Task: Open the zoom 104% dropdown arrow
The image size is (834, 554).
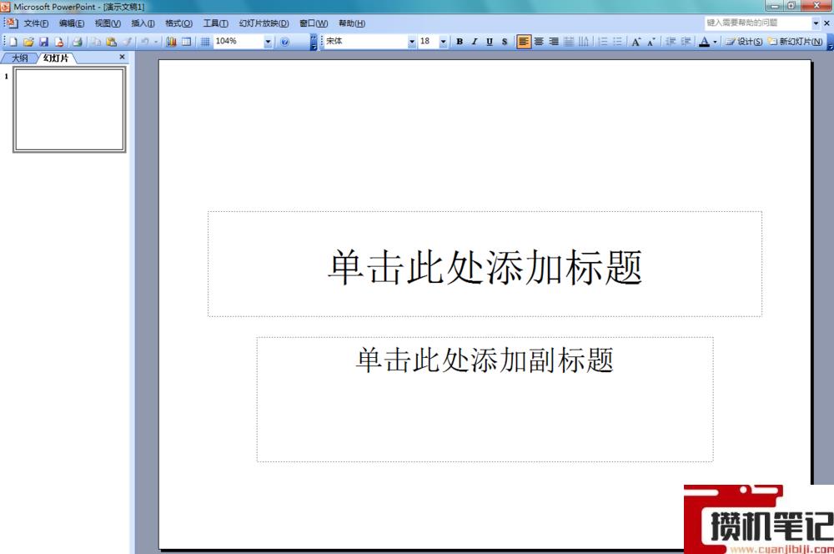Action: (268, 42)
